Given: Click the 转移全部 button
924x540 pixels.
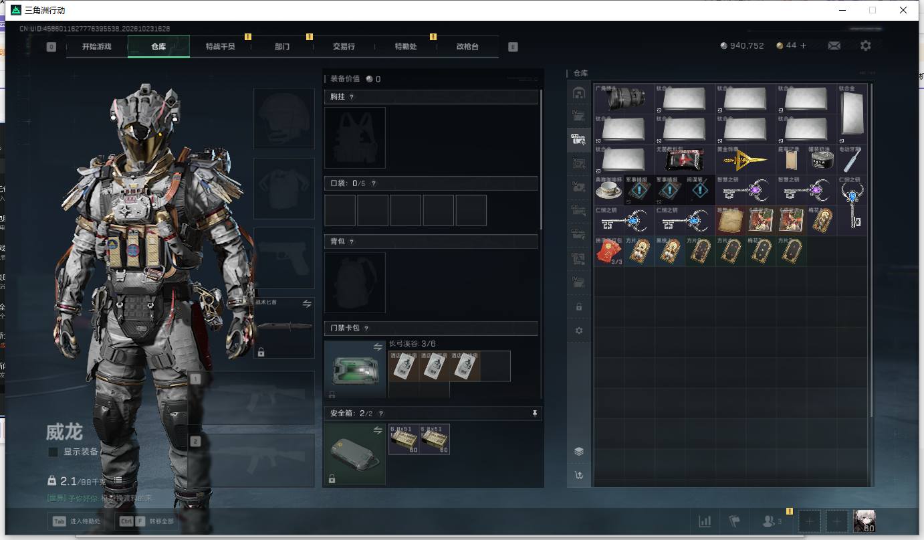Looking at the screenshot, I should (147, 521).
